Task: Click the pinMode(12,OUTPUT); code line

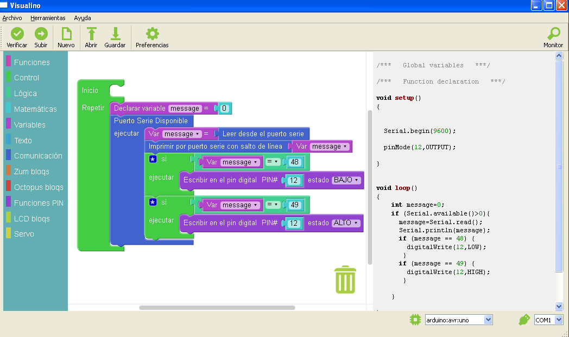Action: pyautogui.click(x=420, y=147)
